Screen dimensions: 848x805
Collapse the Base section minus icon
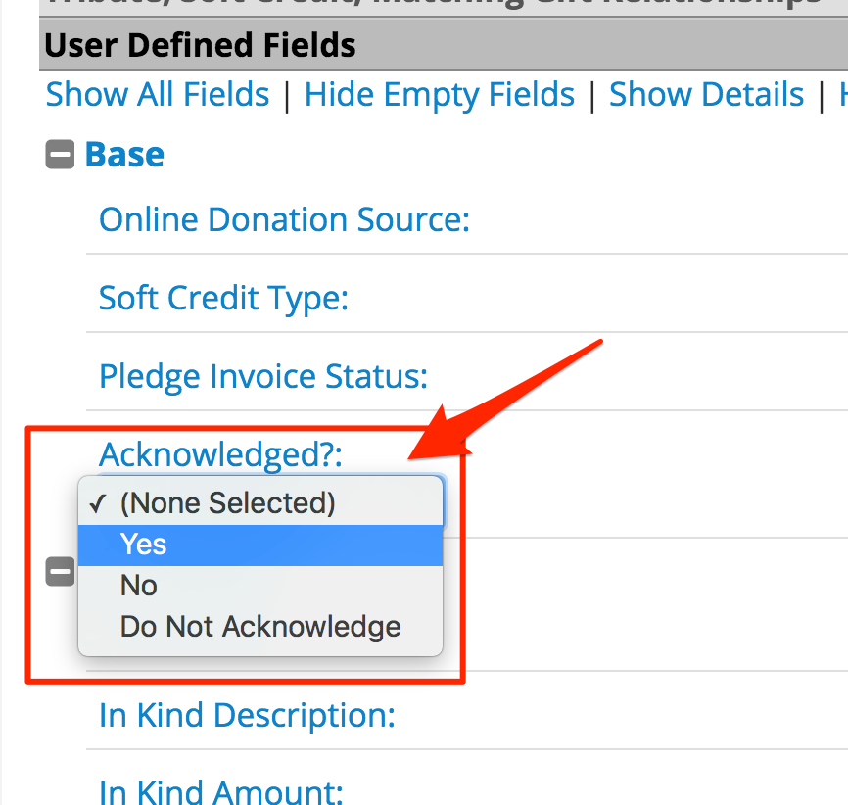(60, 154)
